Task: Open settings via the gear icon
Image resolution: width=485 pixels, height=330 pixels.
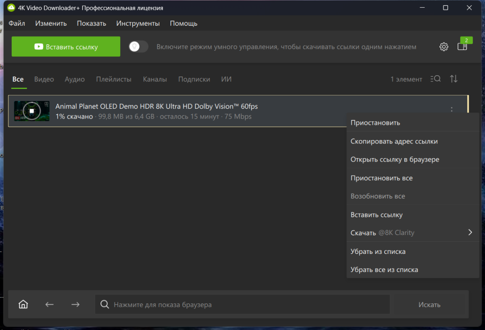Action: coord(444,47)
